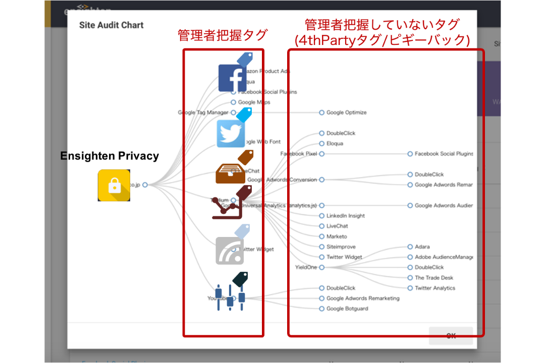The width and height of the screenshot is (545, 363).
Task: Click the root co.jp site node
Action: (x=145, y=185)
